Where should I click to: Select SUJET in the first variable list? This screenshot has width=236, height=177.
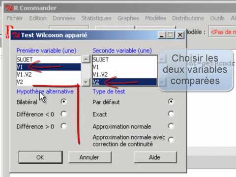[49, 59]
